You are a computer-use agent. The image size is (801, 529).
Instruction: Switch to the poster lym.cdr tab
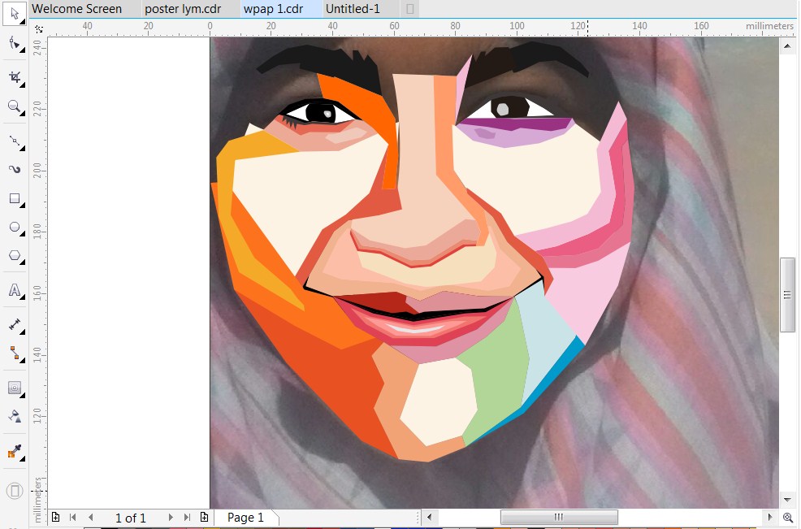click(184, 9)
